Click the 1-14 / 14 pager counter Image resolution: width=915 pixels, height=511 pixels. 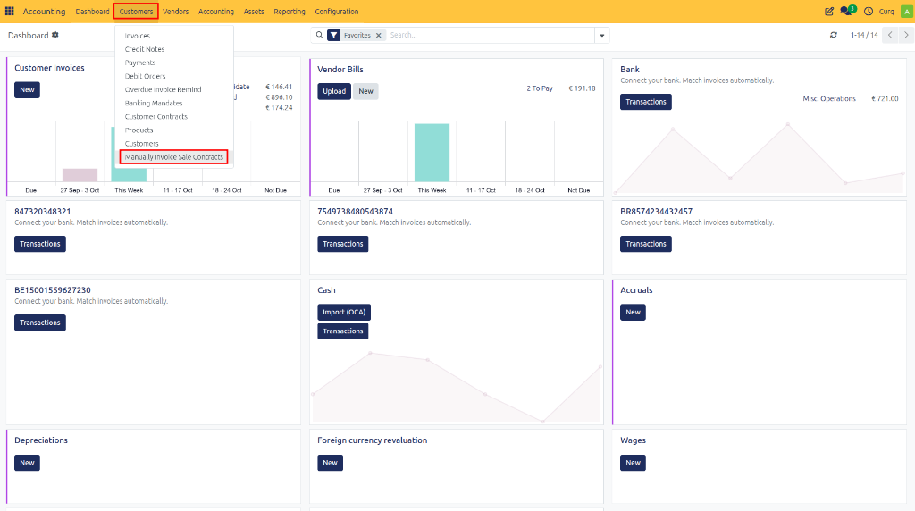864,35
